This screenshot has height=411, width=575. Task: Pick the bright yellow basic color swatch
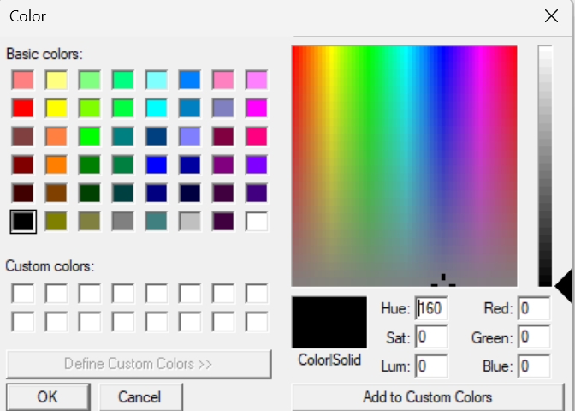56,108
